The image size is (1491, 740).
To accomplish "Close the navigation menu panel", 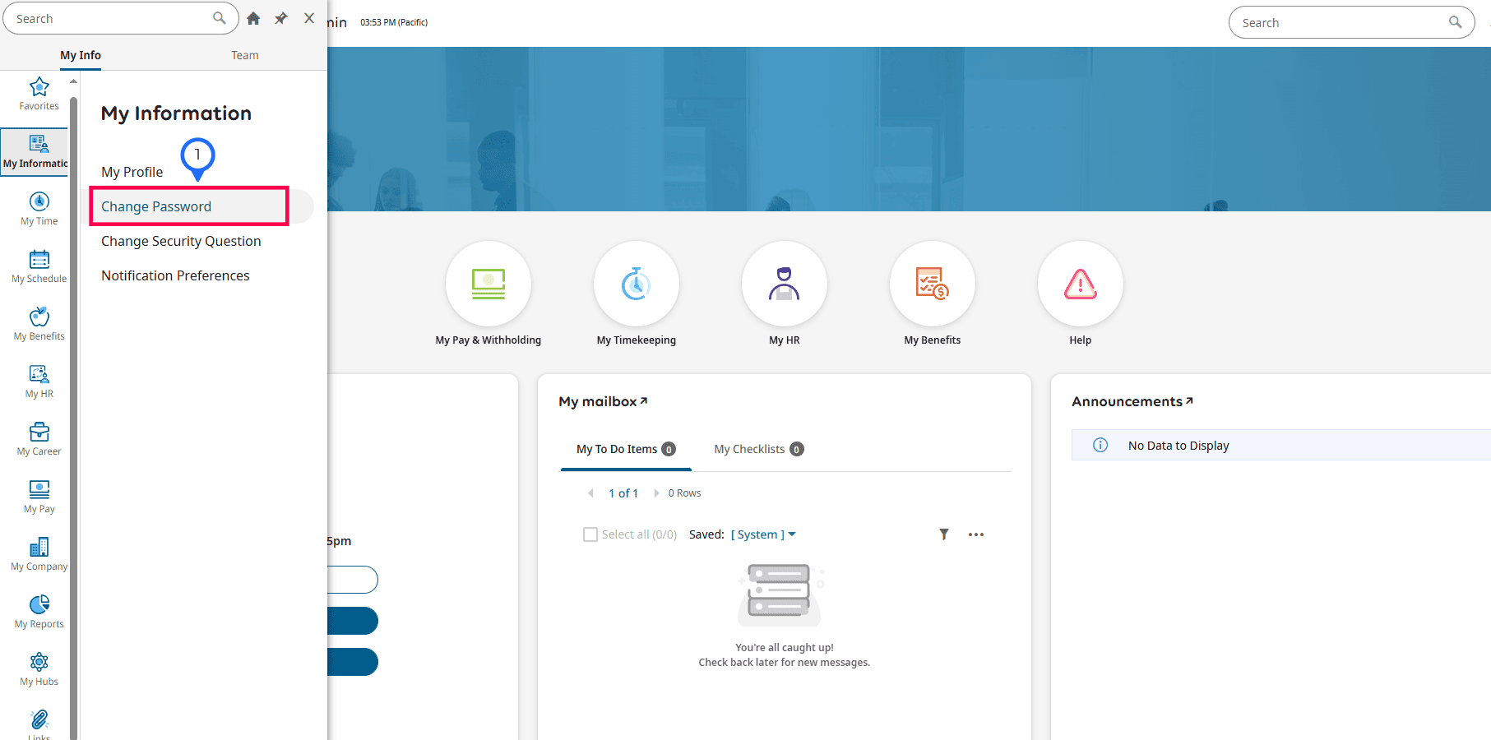I will coord(309,18).
